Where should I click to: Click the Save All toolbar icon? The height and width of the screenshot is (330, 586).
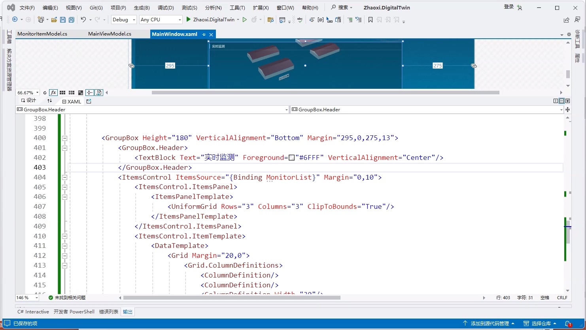[71, 20]
